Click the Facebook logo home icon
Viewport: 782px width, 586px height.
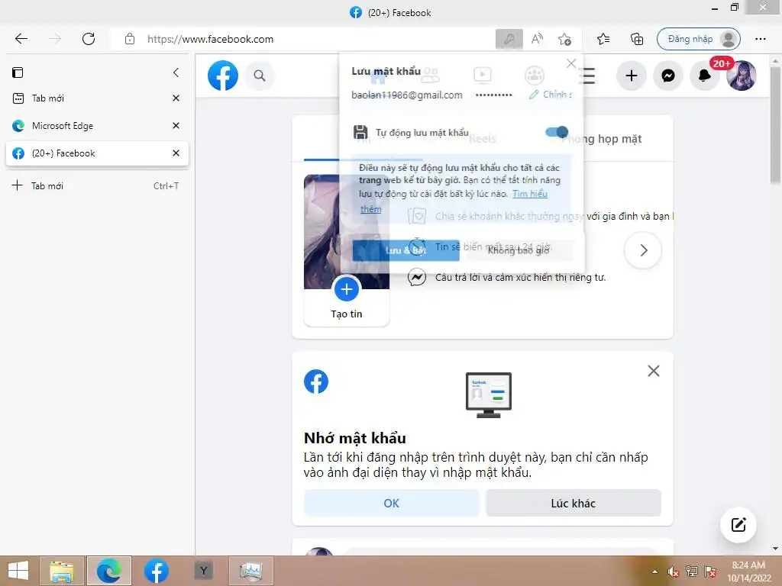tap(223, 76)
